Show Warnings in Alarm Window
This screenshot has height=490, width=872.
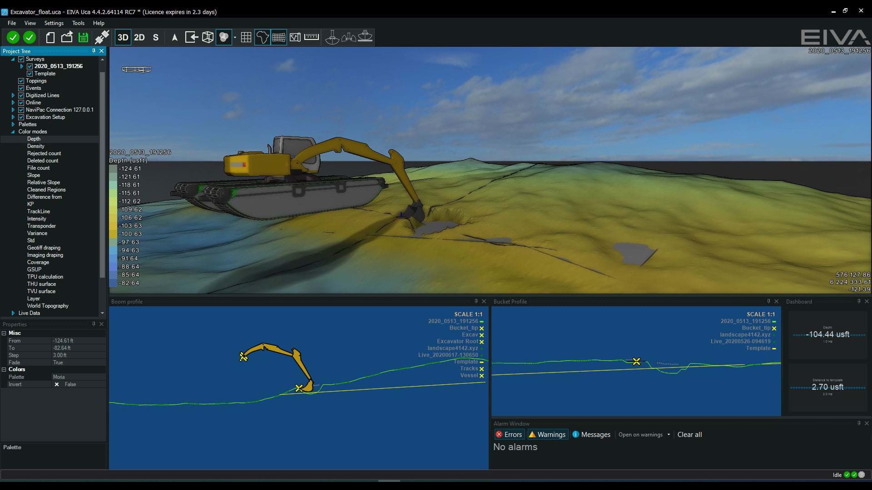pos(547,435)
